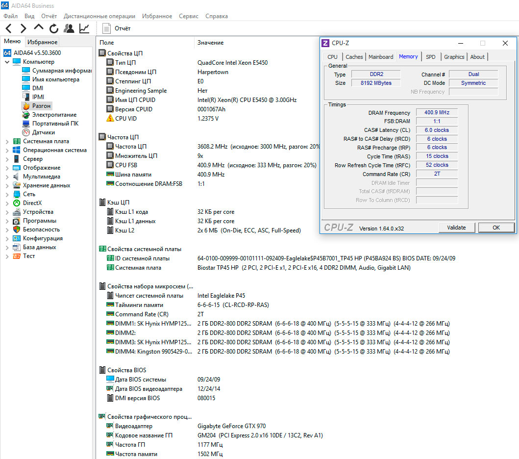Switch to Mainboard tab in CPU-Z
The image size is (519, 459).
(x=381, y=57)
